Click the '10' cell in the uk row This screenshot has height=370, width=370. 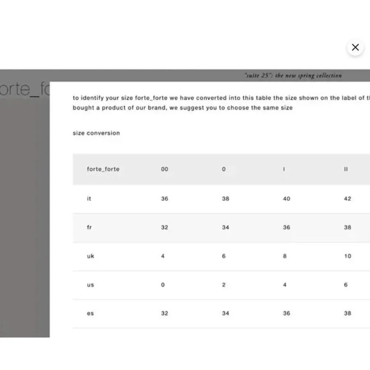tap(348, 256)
